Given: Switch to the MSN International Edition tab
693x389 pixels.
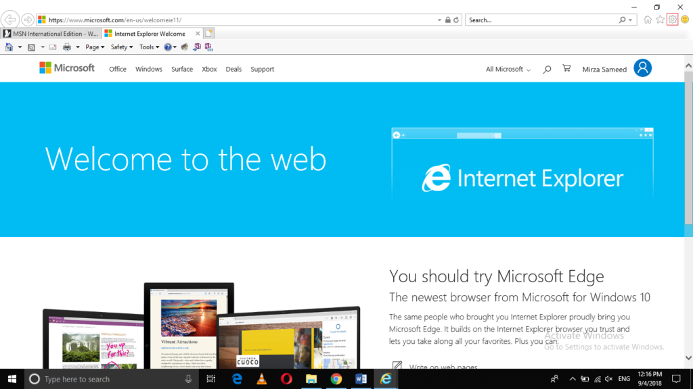Looking at the screenshot, I should click(51, 34).
